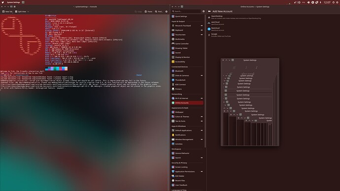Click the color palette strip in Konsole
Viewport: 340px width, 191px height.
56,68
